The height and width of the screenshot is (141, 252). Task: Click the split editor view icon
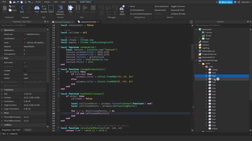coord(191,22)
